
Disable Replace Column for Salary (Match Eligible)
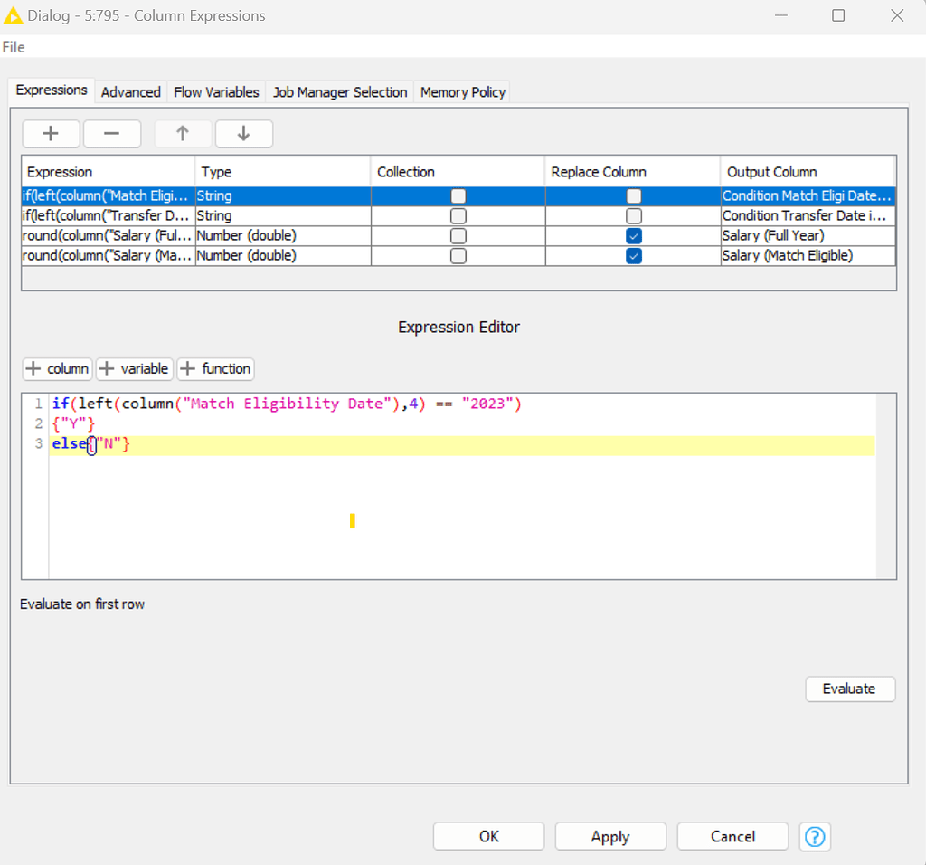(633, 255)
